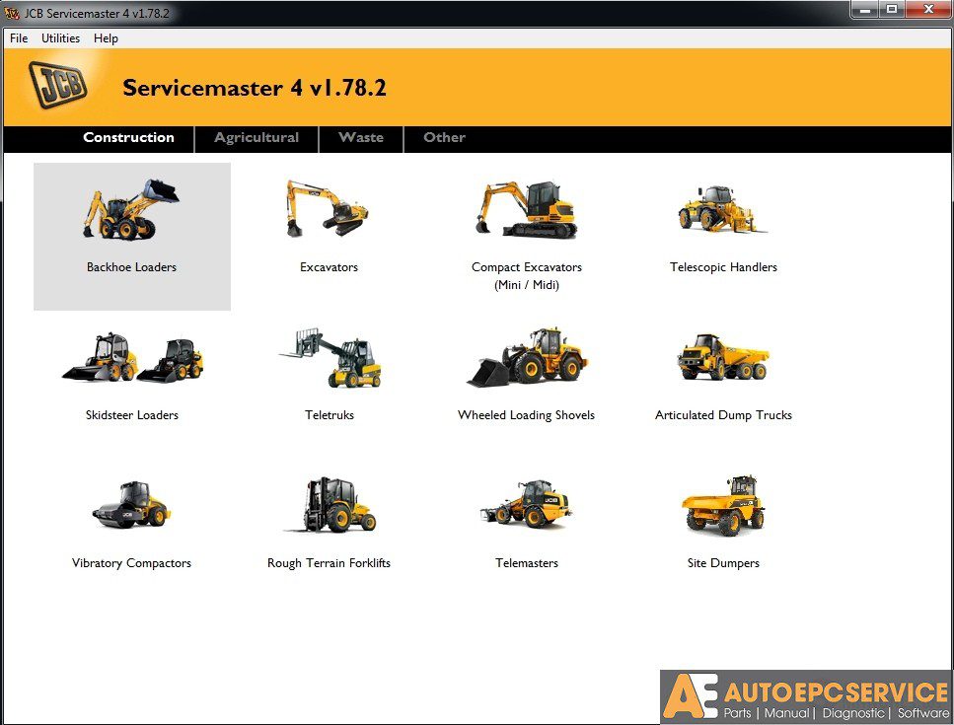Click the Vibratory Compactors label
Viewport: 954px width, 725px height.
click(x=131, y=563)
